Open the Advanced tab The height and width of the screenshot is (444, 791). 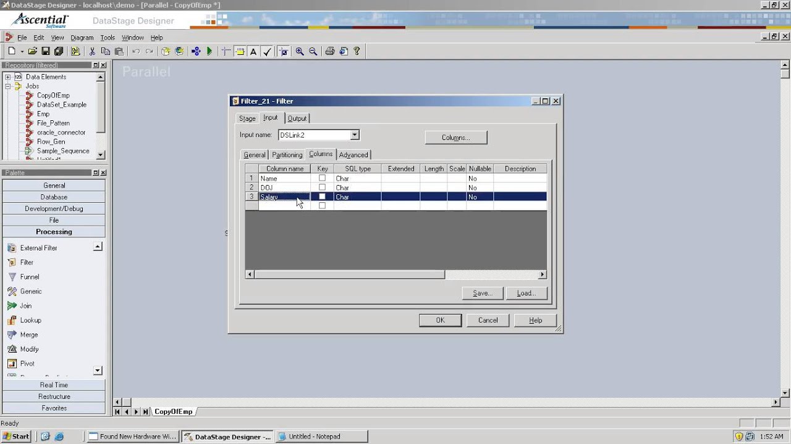tap(353, 155)
